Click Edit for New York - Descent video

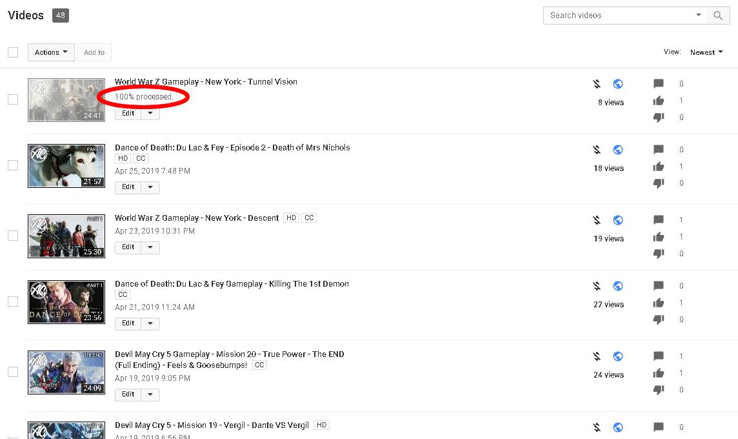point(128,247)
